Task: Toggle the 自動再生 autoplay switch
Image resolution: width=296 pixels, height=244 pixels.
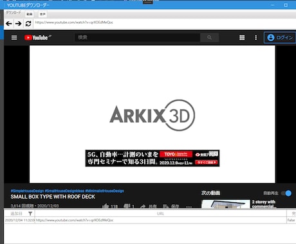Action: [x=286, y=193]
